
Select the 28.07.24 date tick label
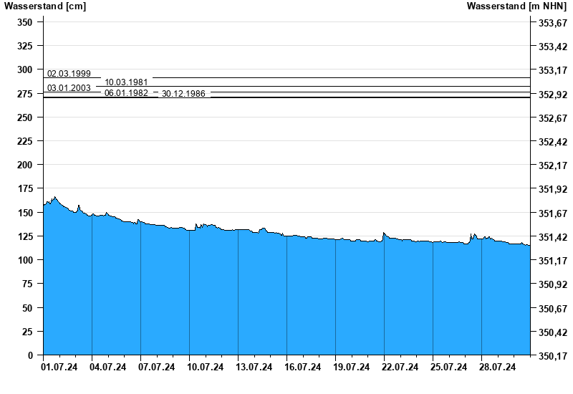click(498, 367)
